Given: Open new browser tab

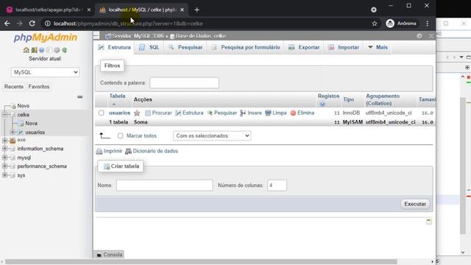Looking at the screenshot, I should (x=196, y=10).
